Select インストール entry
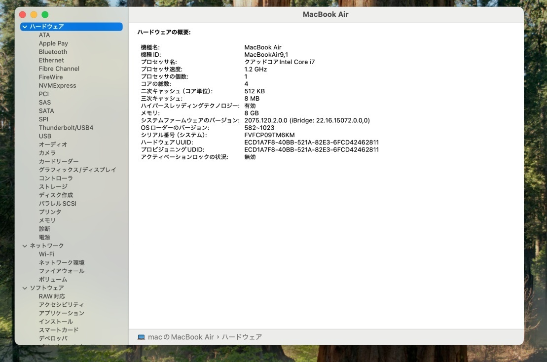The height and width of the screenshot is (362, 547). (56, 322)
